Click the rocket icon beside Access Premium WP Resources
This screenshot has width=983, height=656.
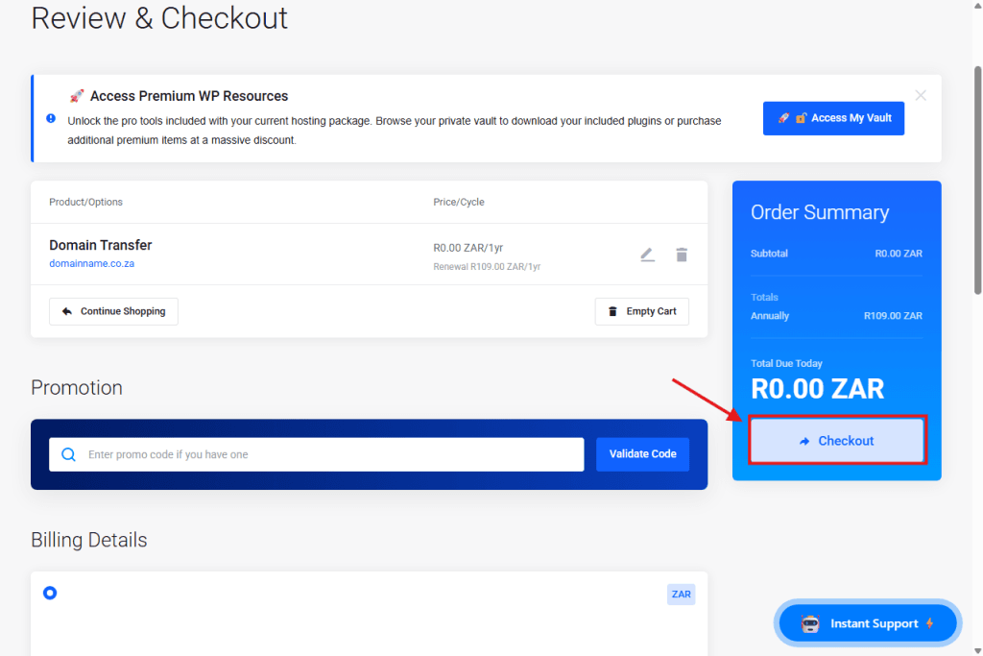77,96
